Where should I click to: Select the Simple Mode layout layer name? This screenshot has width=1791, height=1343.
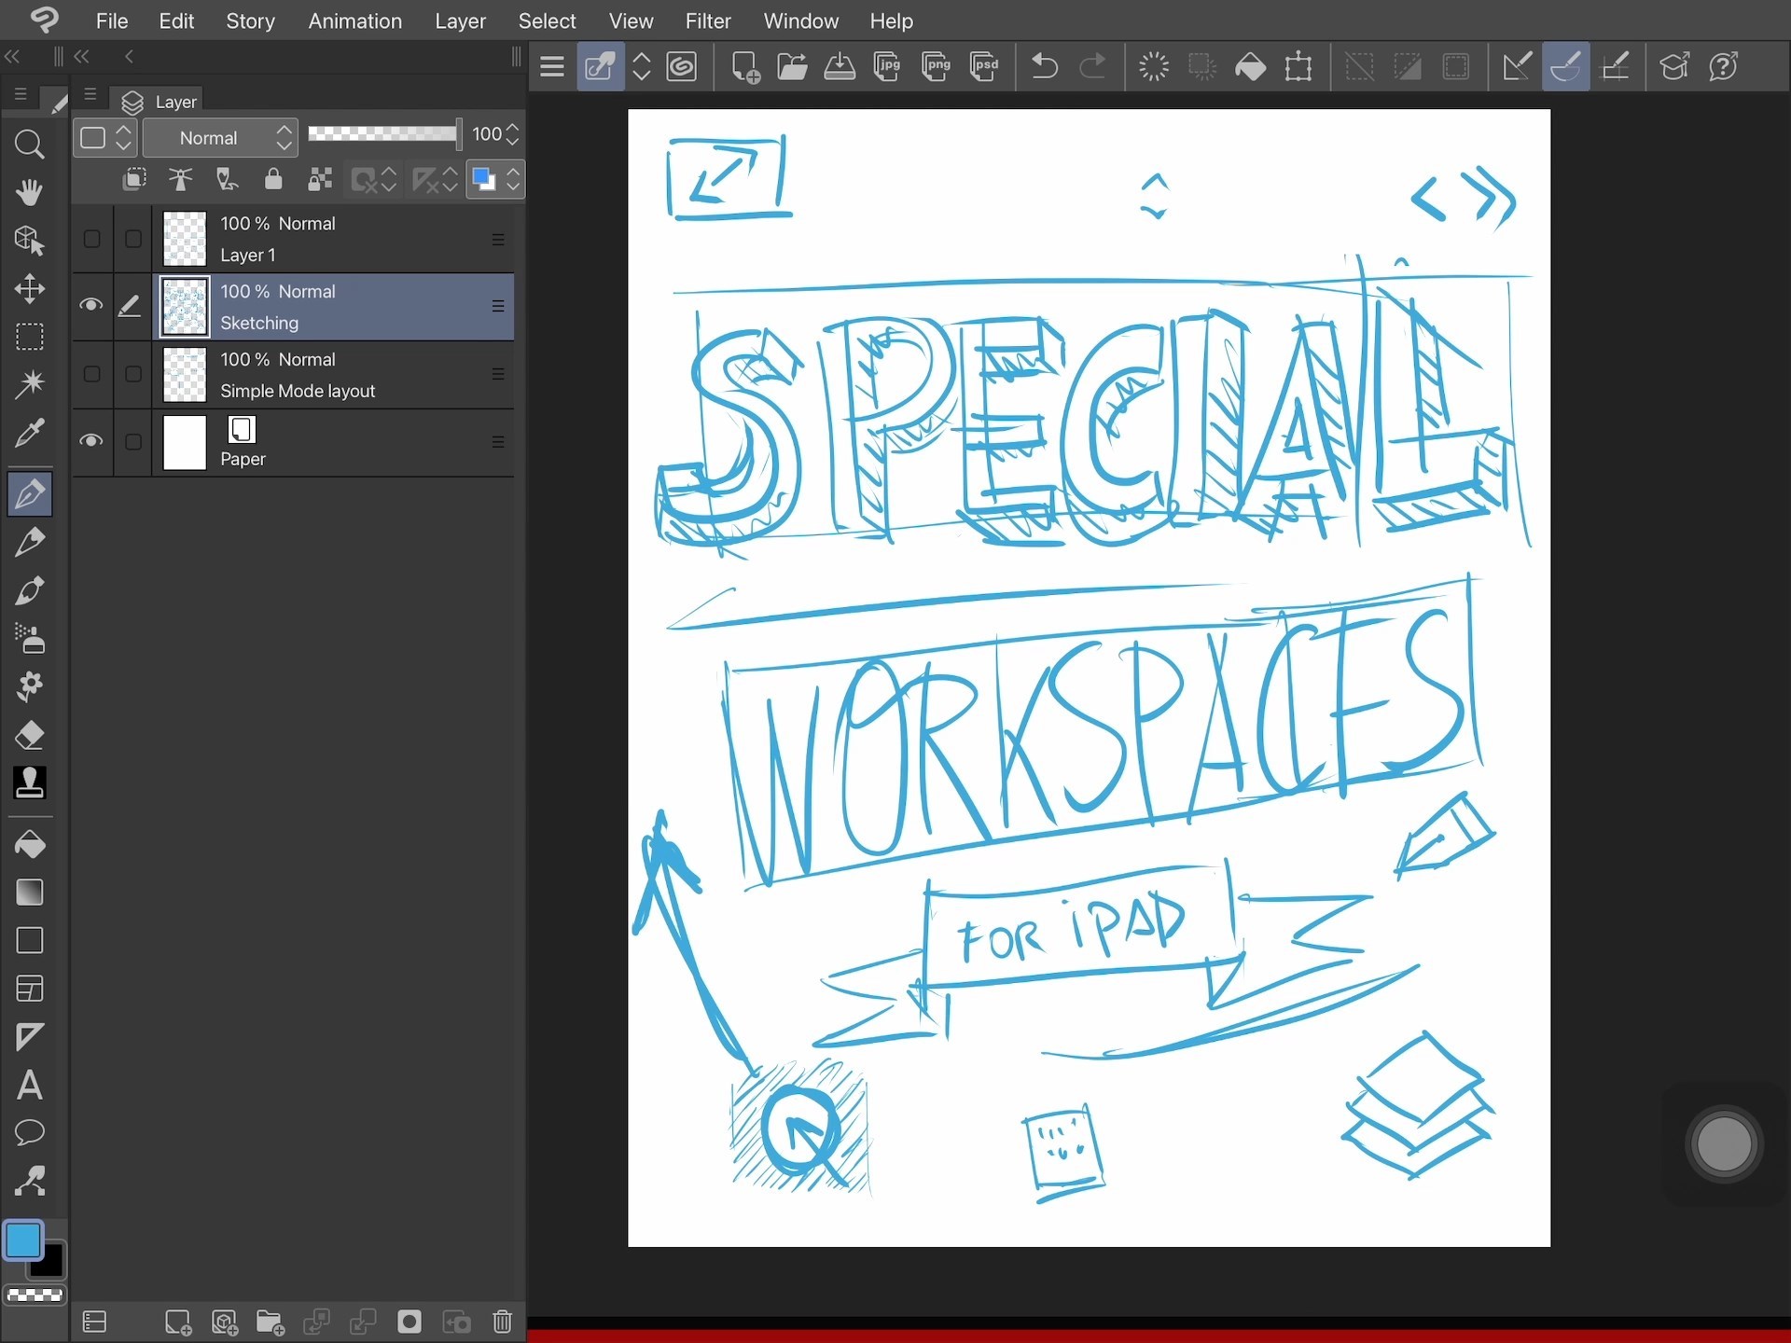point(298,391)
